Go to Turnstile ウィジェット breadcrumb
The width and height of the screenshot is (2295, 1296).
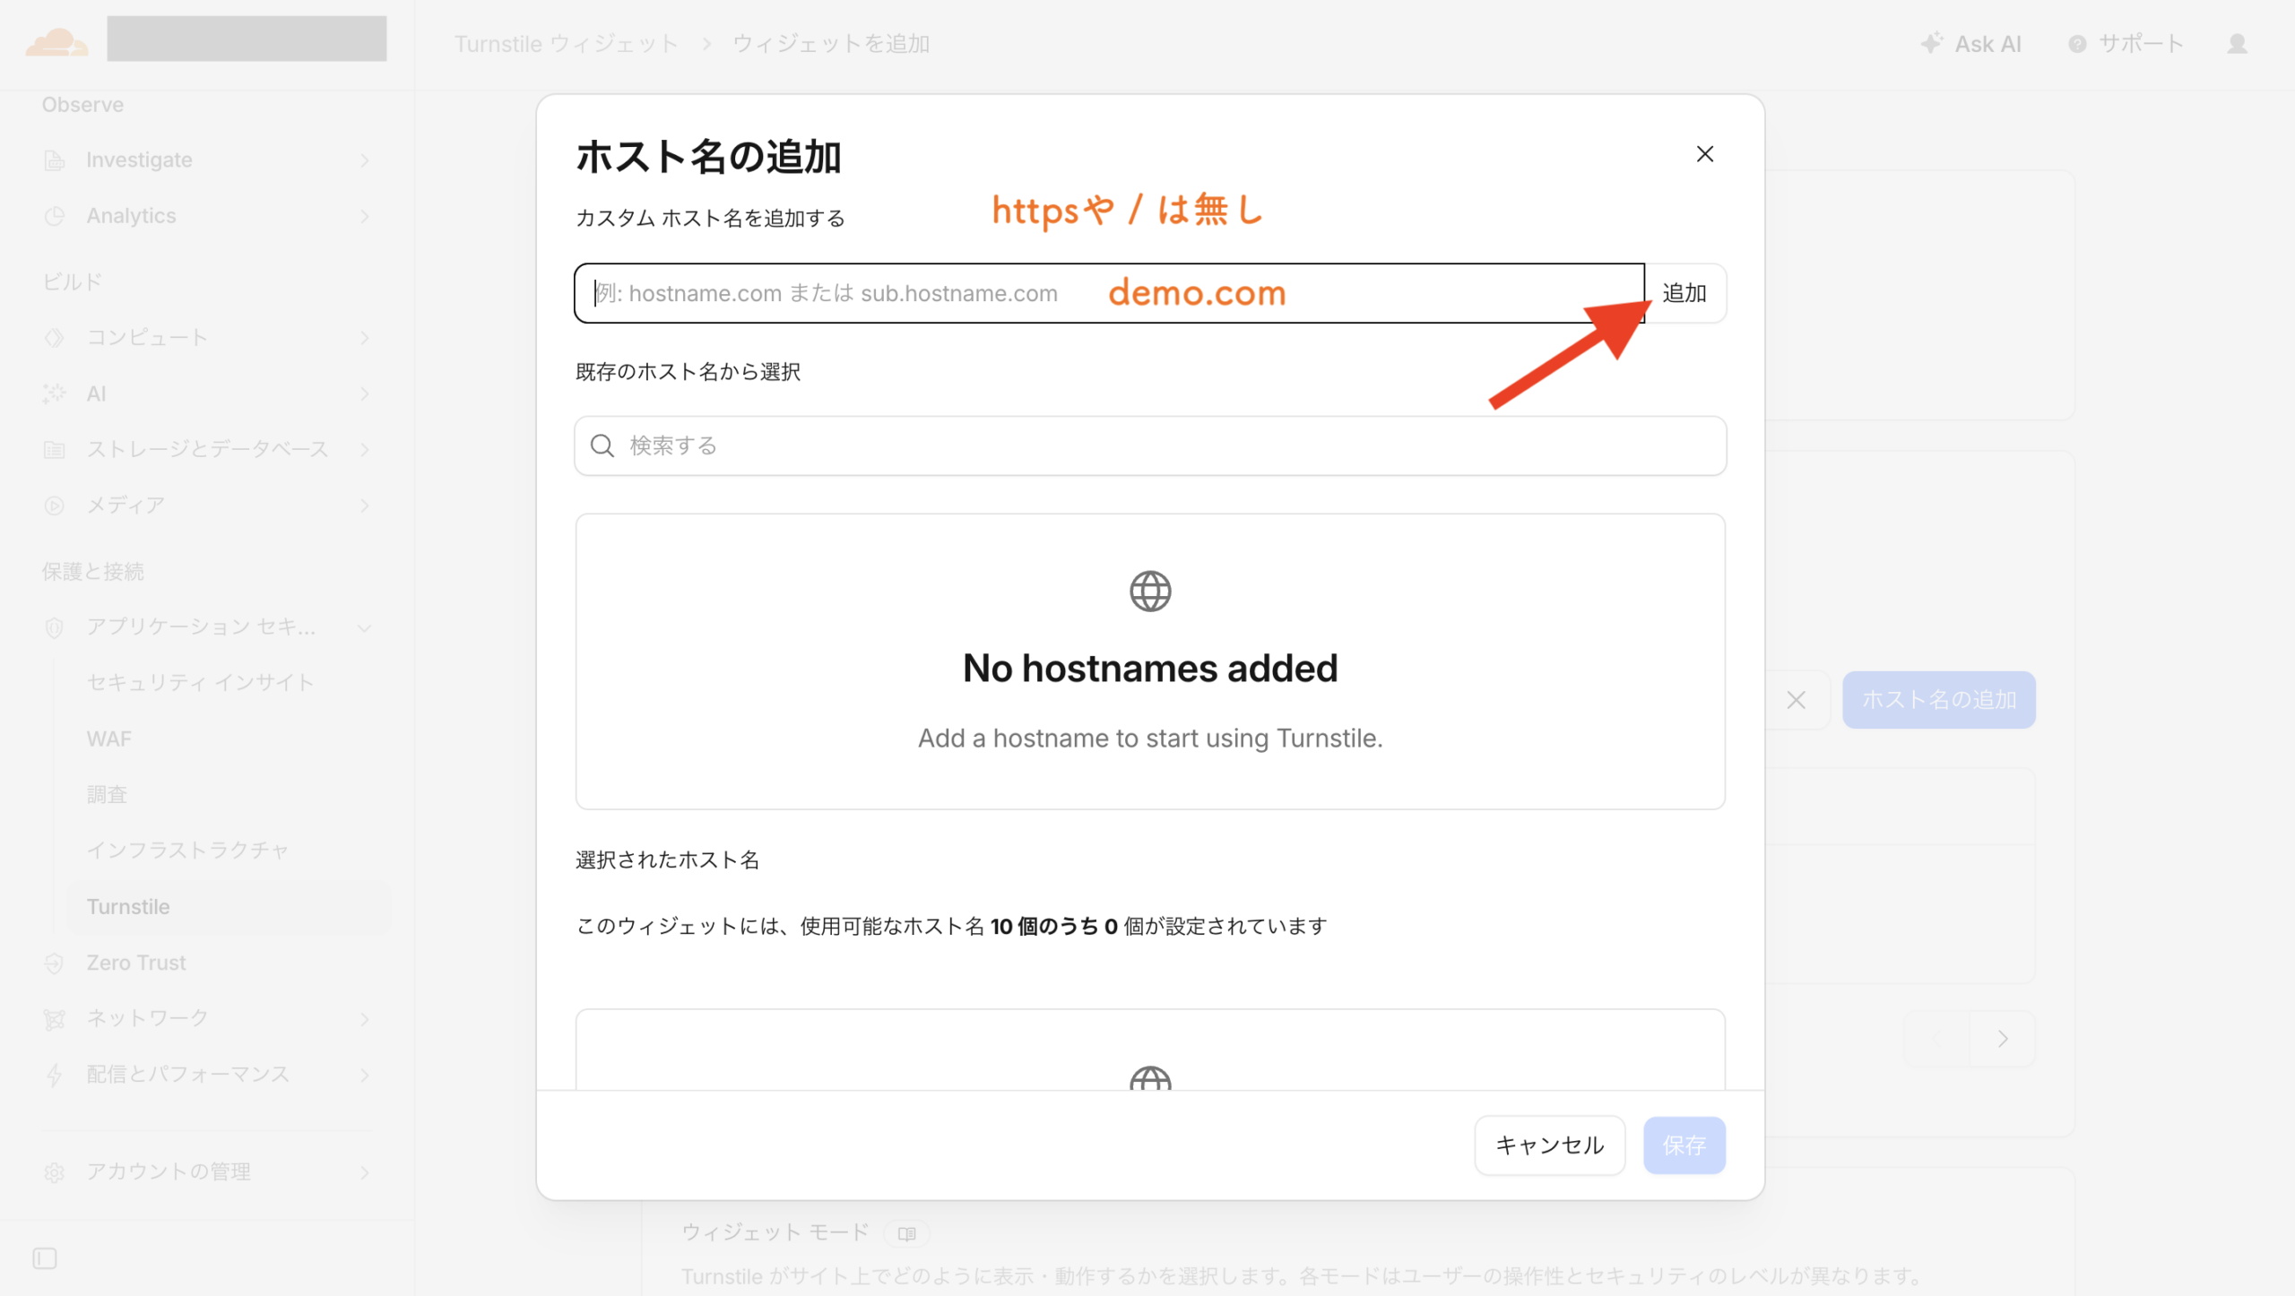point(566,44)
